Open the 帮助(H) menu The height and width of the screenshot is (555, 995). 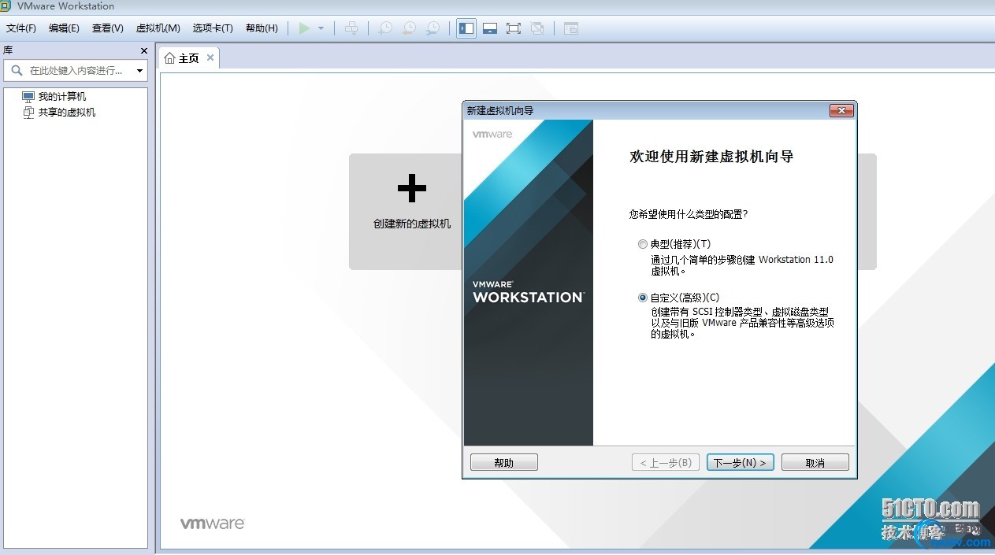(262, 28)
